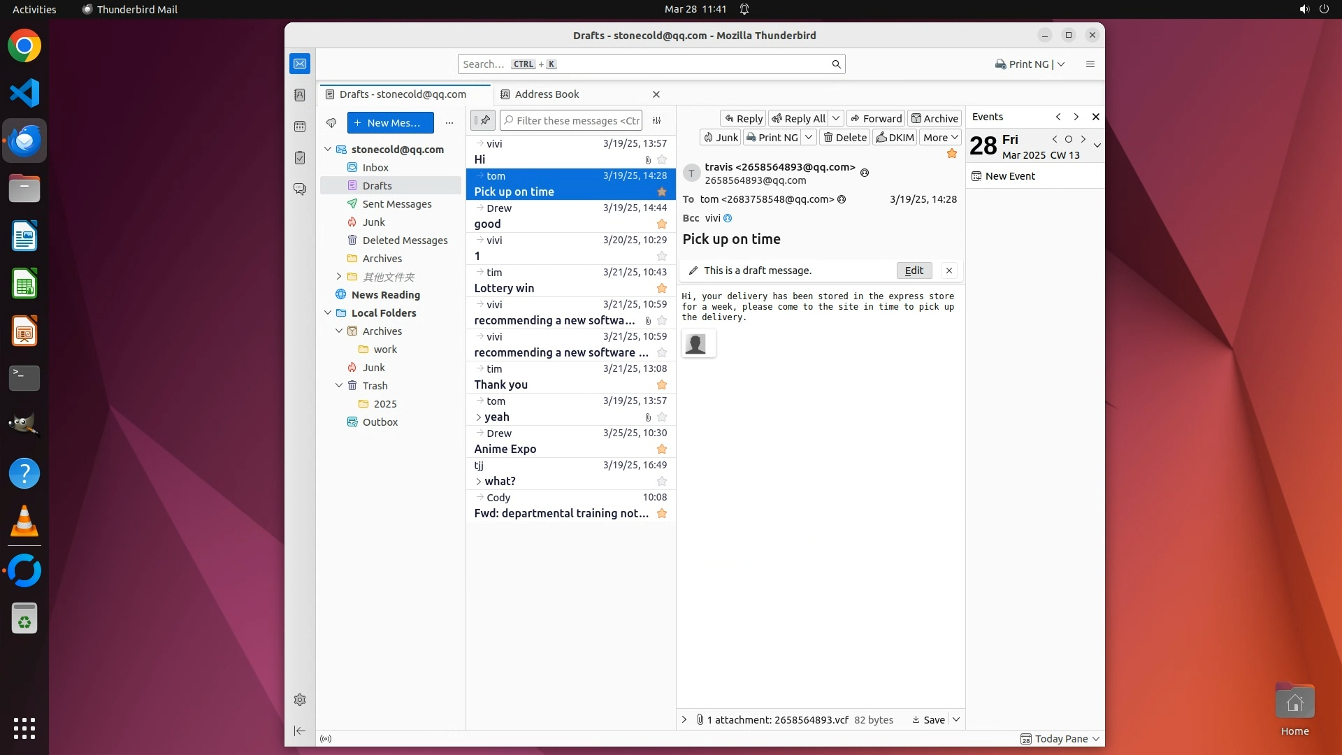
Task: Open the More actions dropdown
Action: 940,138
